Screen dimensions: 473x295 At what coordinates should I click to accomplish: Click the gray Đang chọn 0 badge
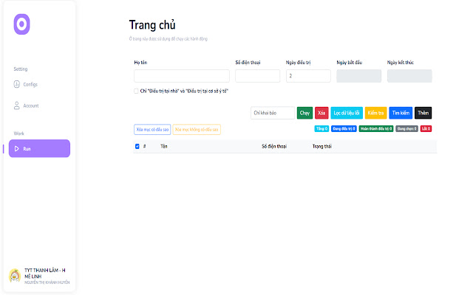click(x=406, y=128)
